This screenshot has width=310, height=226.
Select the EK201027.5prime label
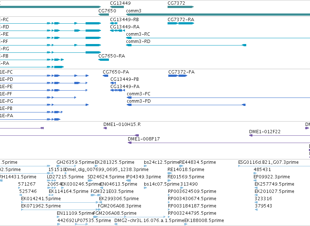(x=274, y=191)
